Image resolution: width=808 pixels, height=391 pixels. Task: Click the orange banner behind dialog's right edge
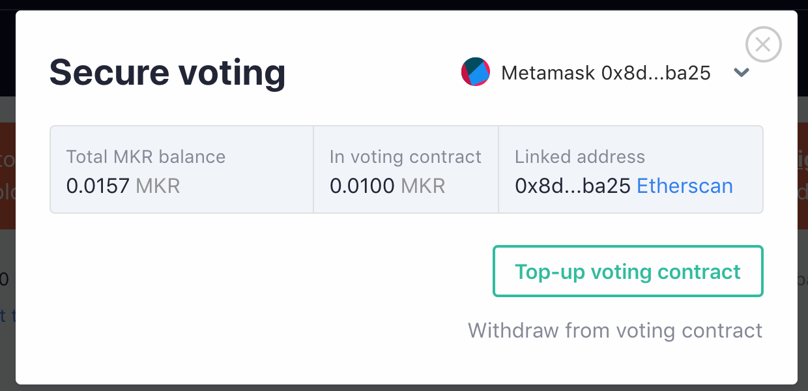pyautogui.click(x=802, y=176)
